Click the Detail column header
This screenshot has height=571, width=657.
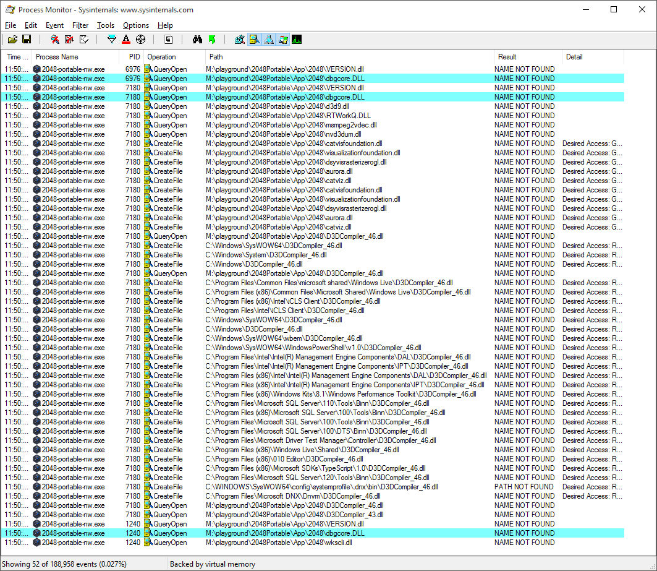point(593,57)
